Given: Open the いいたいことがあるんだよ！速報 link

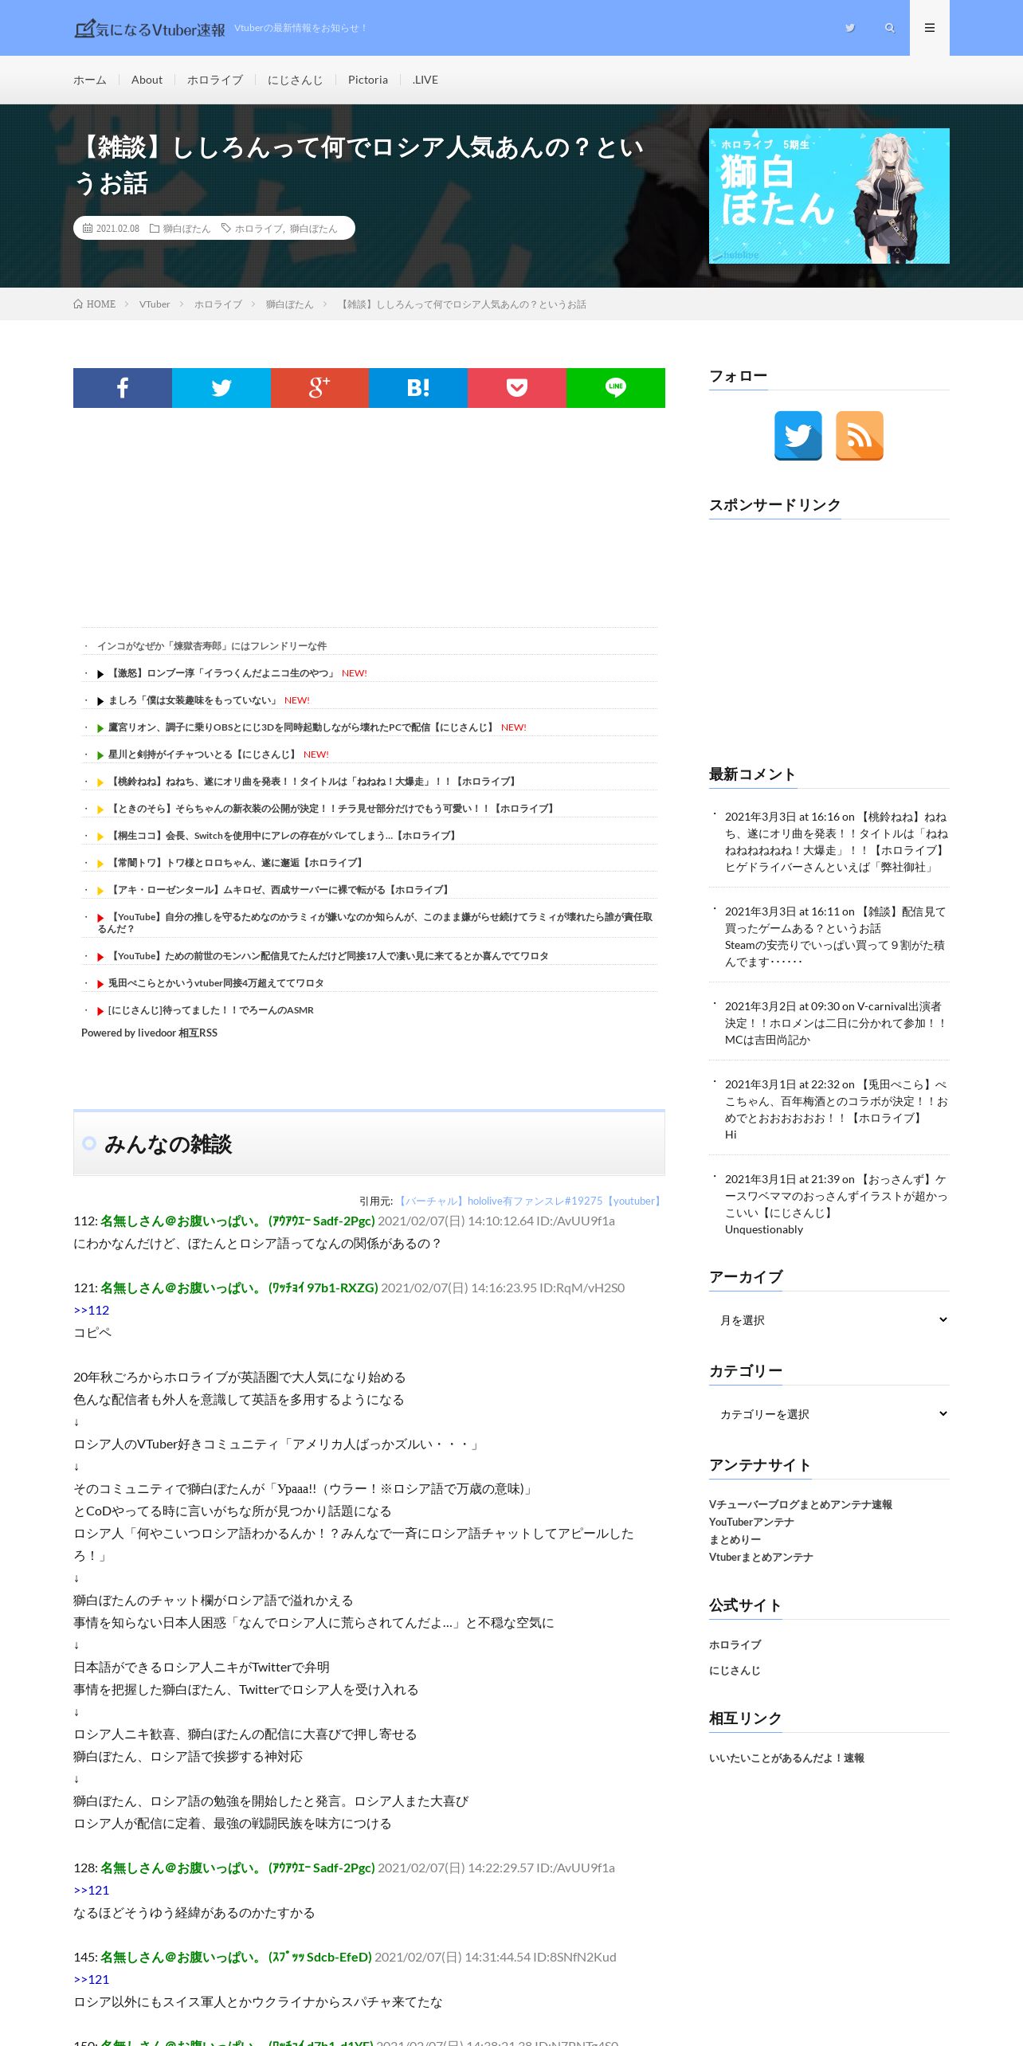Looking at the screenshot, I should point(786,1758).
